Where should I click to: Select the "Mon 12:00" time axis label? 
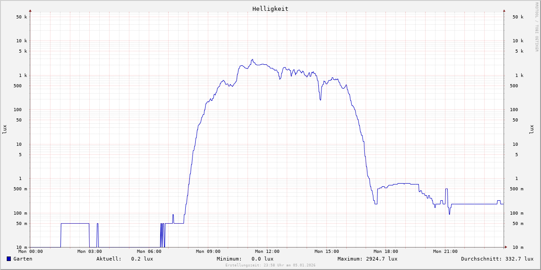coord(267,252)
